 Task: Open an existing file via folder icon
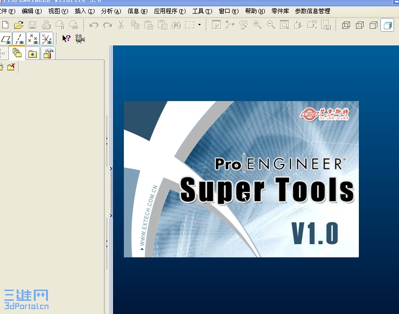point(19,25)
